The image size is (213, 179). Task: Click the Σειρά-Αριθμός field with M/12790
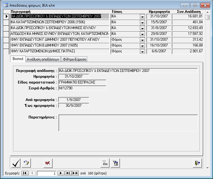[82, 88]
